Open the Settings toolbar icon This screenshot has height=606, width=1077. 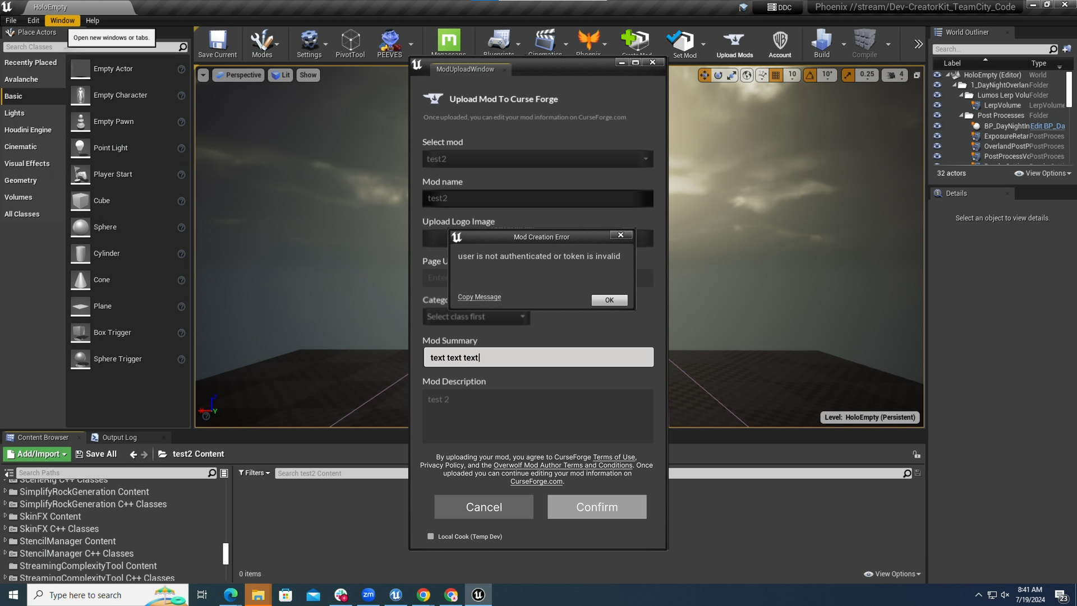click(309, 43)
